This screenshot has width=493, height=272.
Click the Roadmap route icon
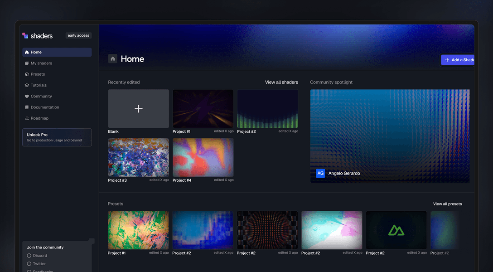pos(27,118)
